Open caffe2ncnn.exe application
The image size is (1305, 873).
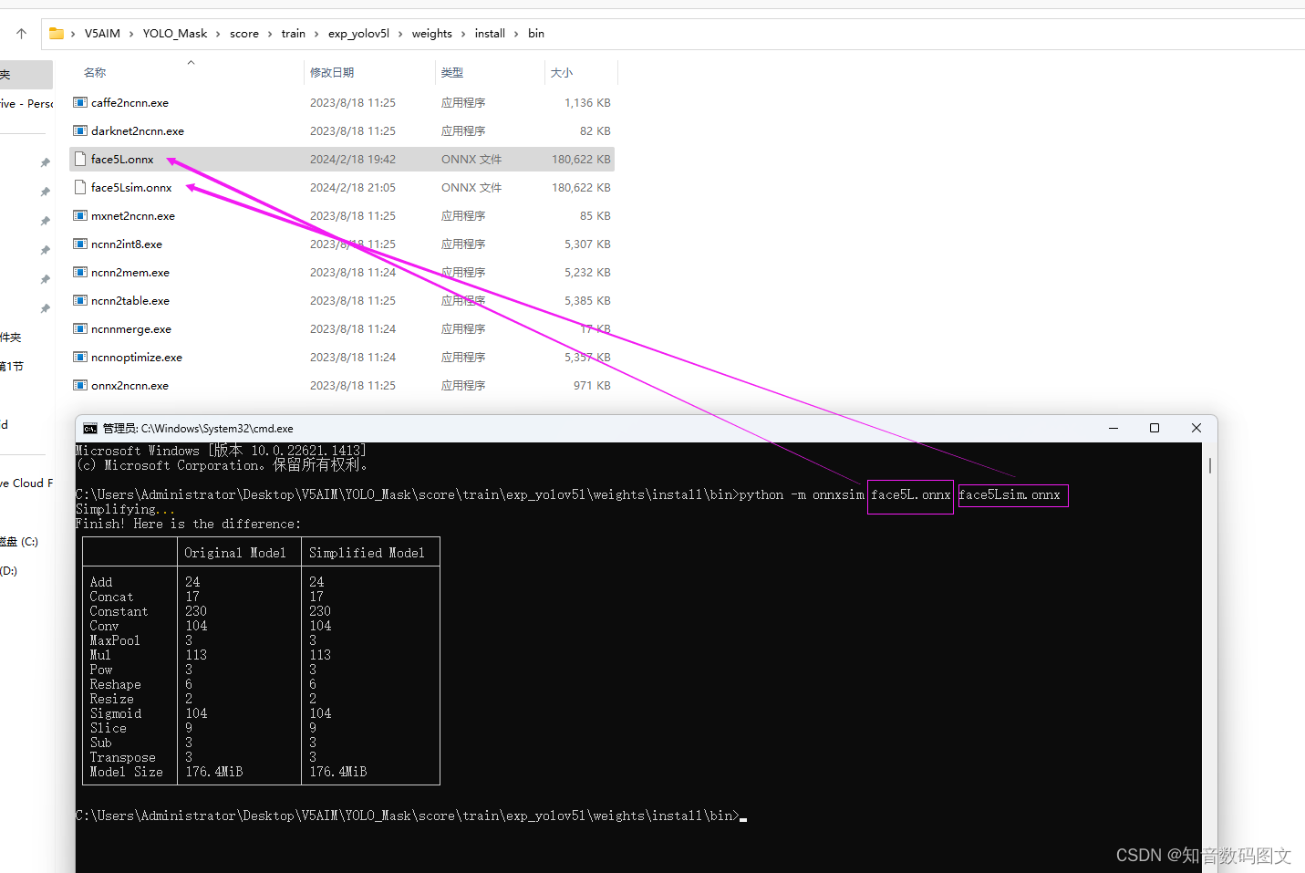pyautogui.click(x=129, y=102)
